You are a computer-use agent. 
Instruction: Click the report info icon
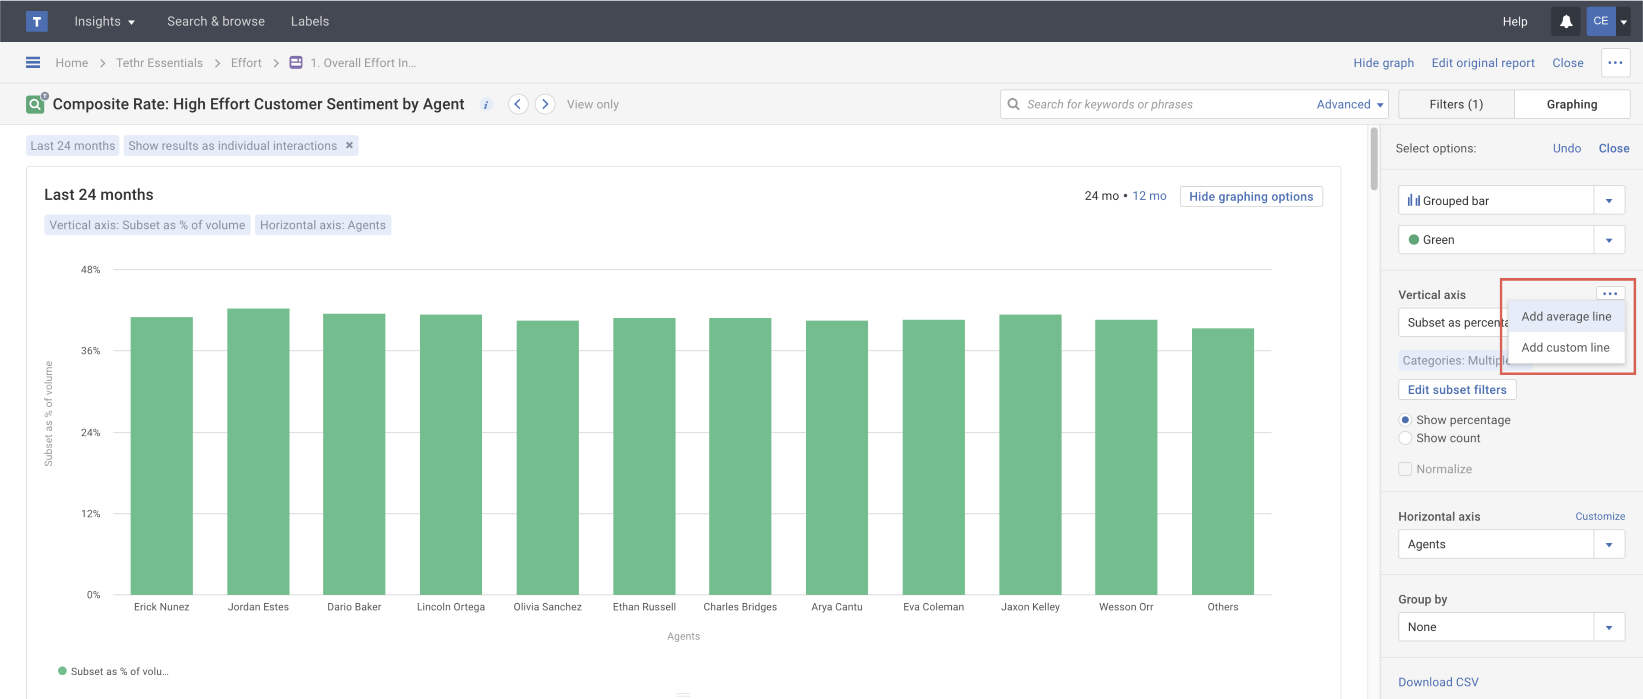486,104
